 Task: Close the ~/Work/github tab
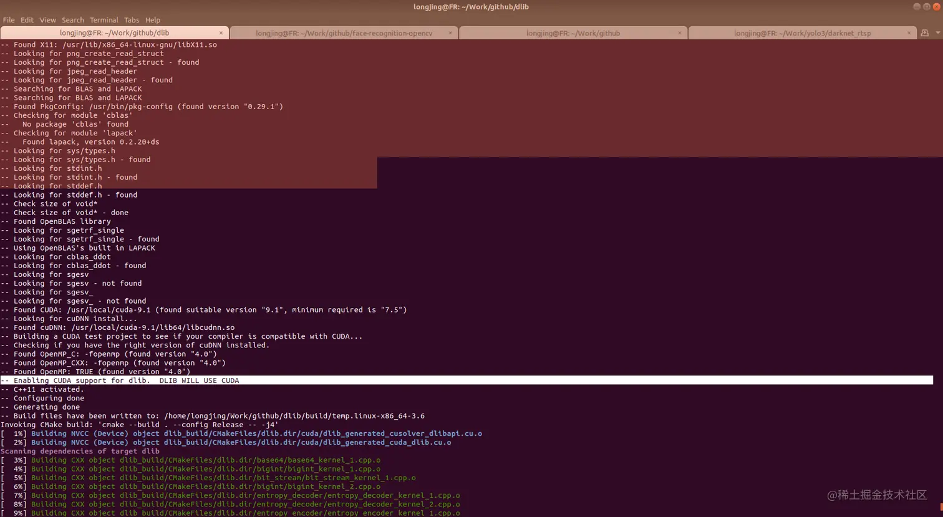[680, 32]
